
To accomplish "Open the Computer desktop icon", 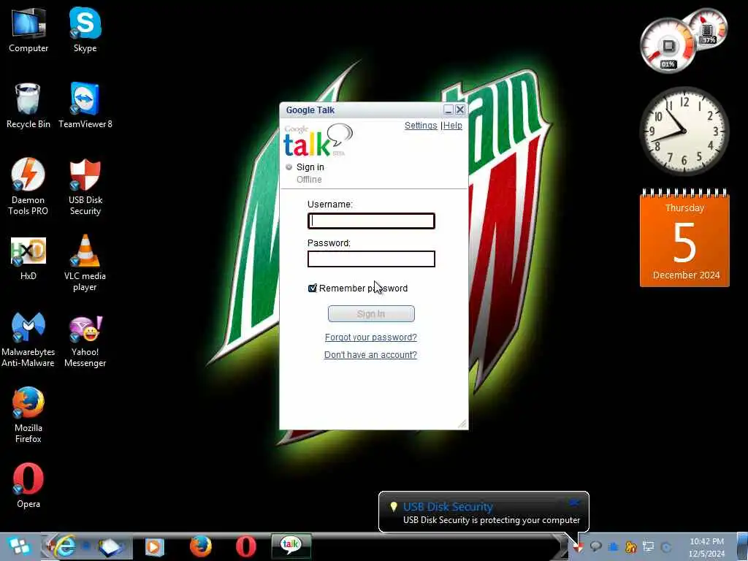I will [x=28, y=29].
